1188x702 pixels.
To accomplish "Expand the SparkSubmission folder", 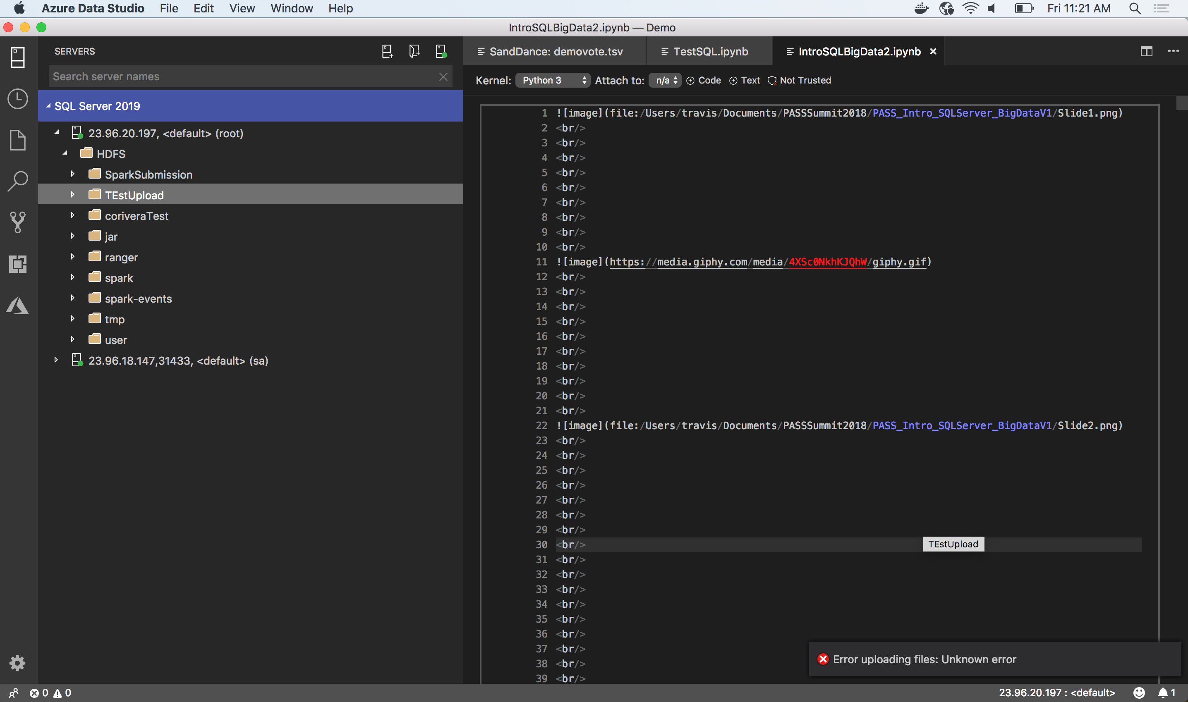I will [x=72, y=174].
